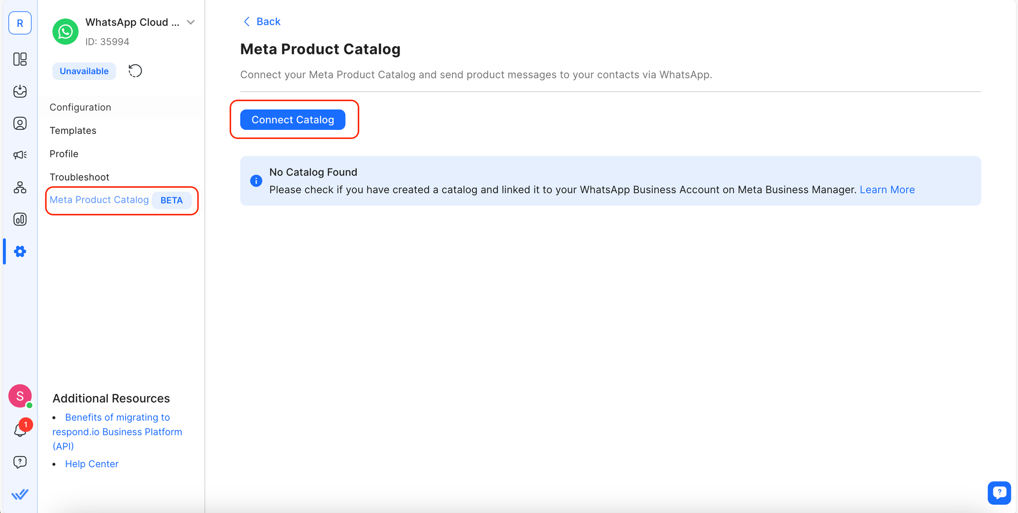Open the Reports chart icon
1018x513 pixels.
click(x=20, y=219)
